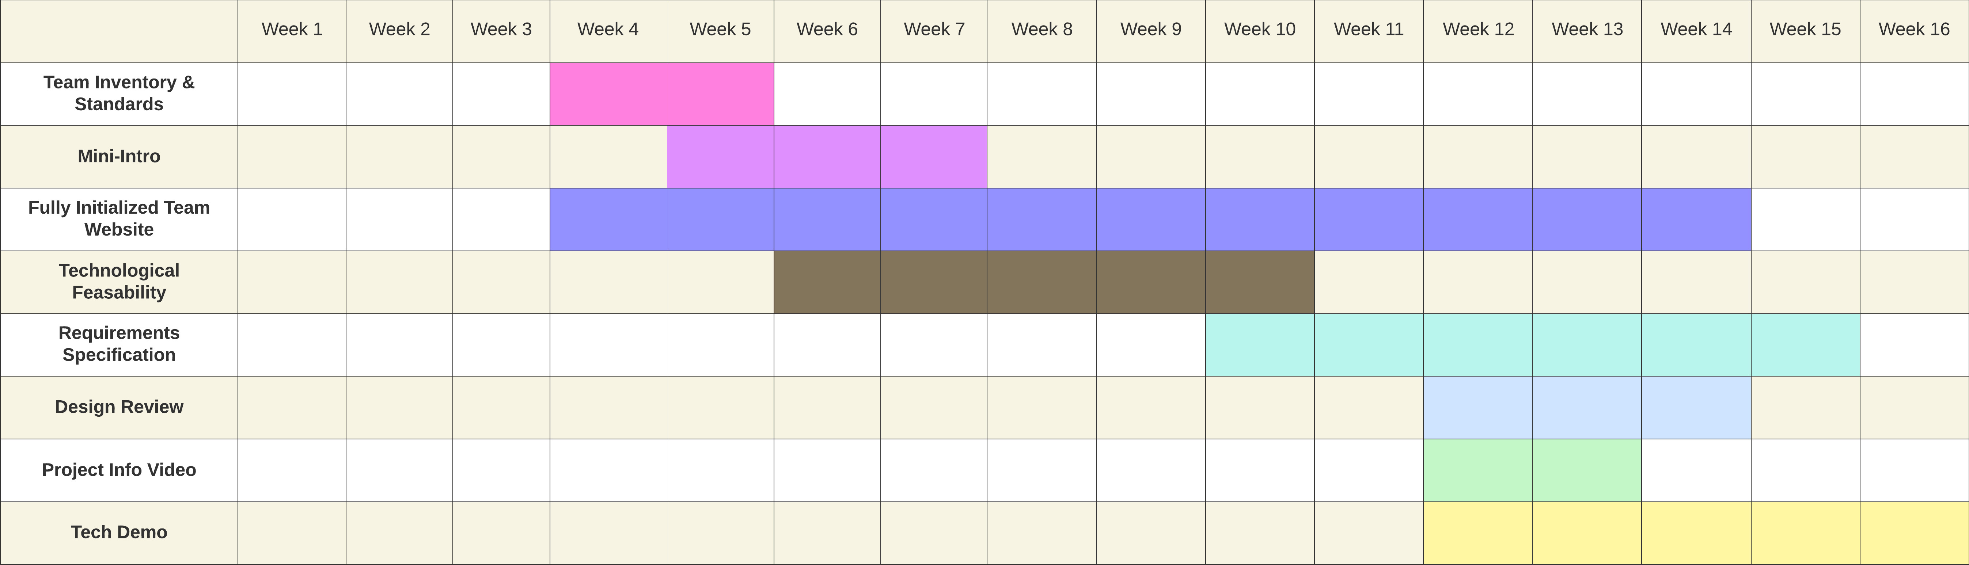Click the Tech Demo row label
This screenshot has width=1969, height=565.
pyautogui.click(x=119, y=533)
